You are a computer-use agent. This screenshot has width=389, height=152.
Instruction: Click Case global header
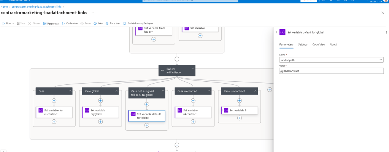pyautogui.click(x=100, y=91)
